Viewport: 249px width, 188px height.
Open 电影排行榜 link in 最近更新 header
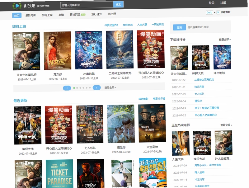pyautogui.click(x=159, y=99)
